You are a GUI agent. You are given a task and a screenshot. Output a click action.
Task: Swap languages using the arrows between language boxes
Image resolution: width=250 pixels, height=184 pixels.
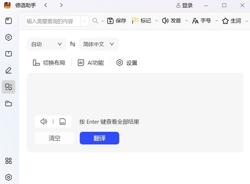click(72, 44)
